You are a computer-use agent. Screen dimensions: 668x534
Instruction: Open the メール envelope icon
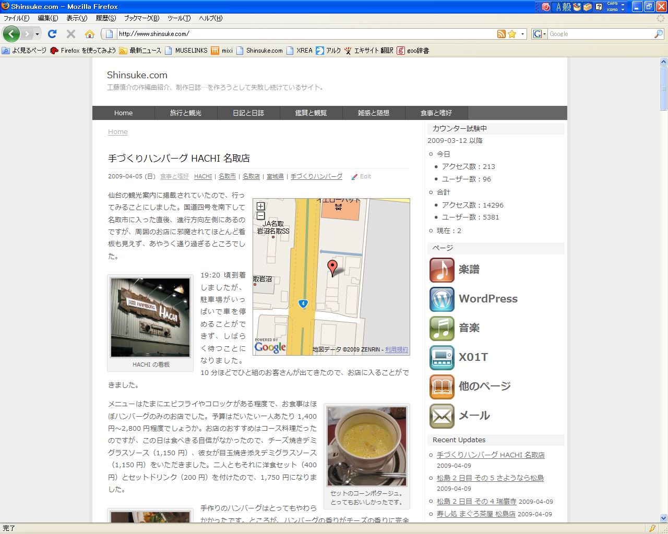(x=442, y=416)
